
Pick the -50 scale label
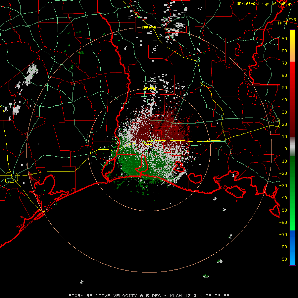point(283,210)
